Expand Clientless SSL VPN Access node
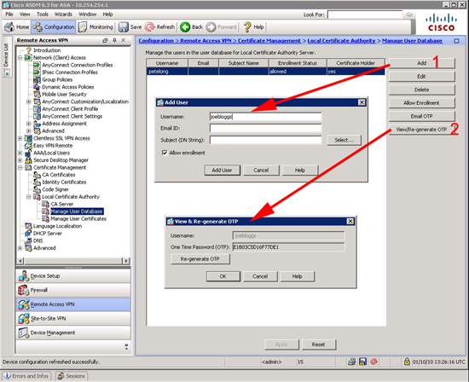This screenshot has height=382, width=469. coord(20,138)
